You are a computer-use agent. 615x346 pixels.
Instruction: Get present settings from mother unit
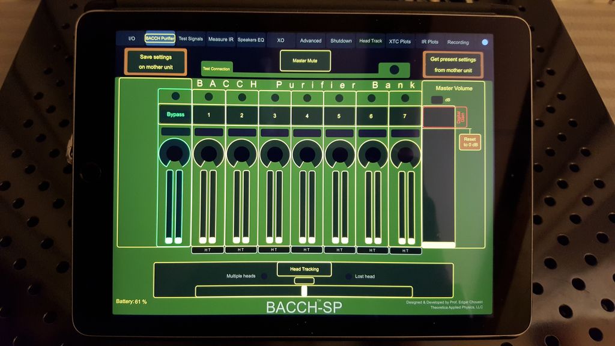(x=453, y=65)
